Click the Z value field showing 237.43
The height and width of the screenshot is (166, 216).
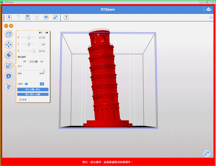pos(41,51)
